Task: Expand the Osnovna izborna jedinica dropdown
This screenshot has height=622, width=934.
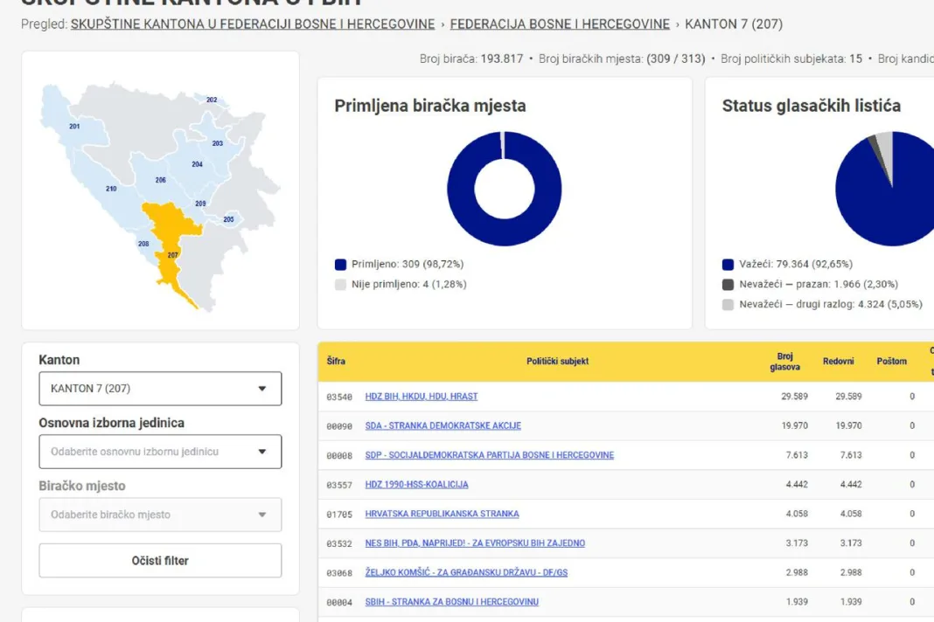Action: point(160,452)
